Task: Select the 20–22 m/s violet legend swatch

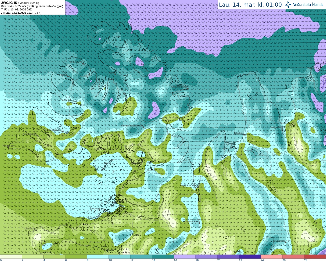Action: (x=228, y=257)
